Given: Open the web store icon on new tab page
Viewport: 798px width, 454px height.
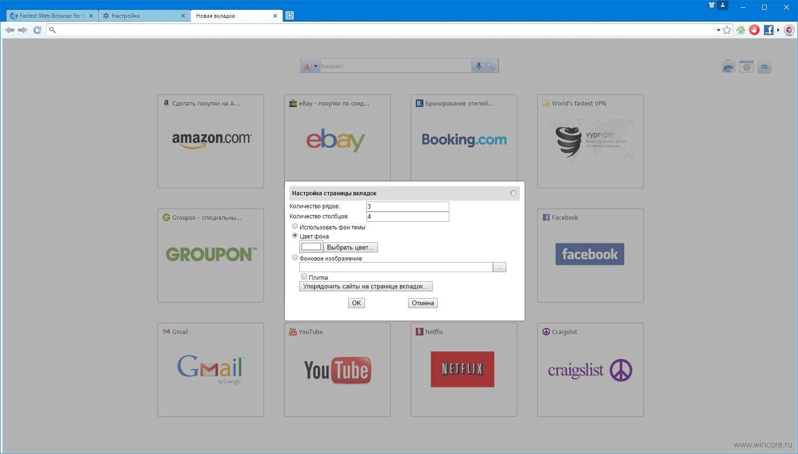Looking at the screenshot, I should (728, 67).
